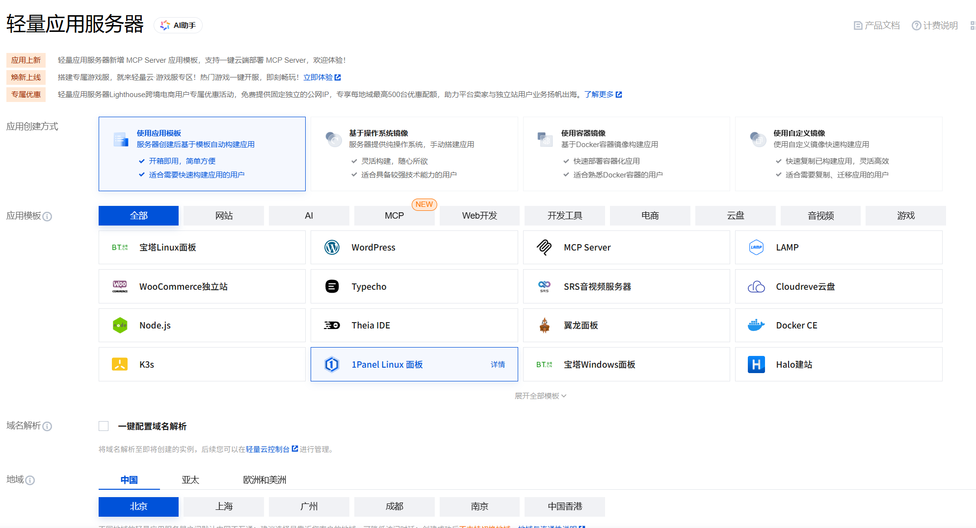Open the AI助手 assistant
The height and width of the screenshot is (528, 976).
click(x=178, y=25)
